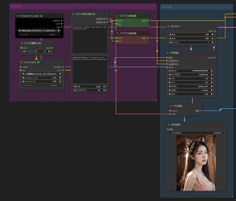Screen dimensions: 236x201
Task: Collapse the Checkpoint Loader node via its title dot
Action: 17,16
